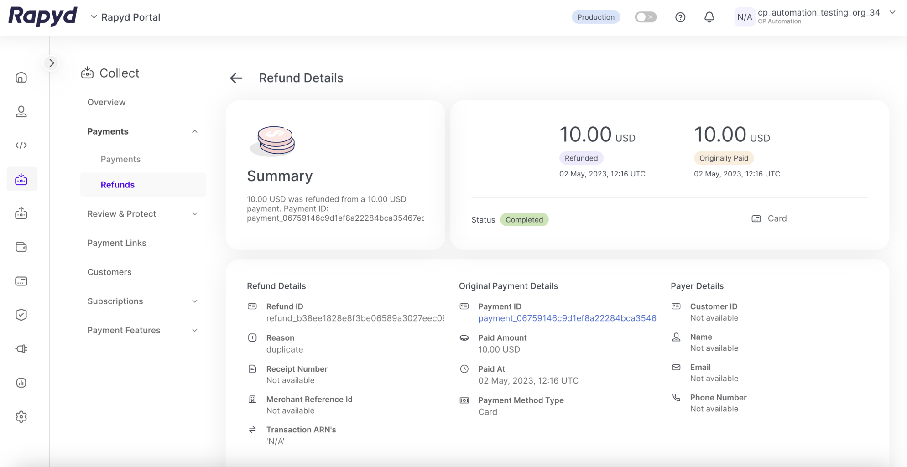Collapse the Payments menu section
This screenshot has height=467, width=907.
195,131
